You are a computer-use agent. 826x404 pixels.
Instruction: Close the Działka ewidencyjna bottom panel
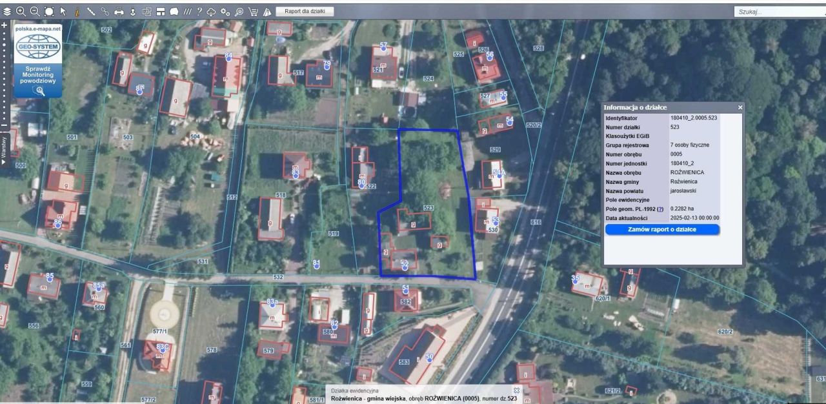tap(515, 389)
